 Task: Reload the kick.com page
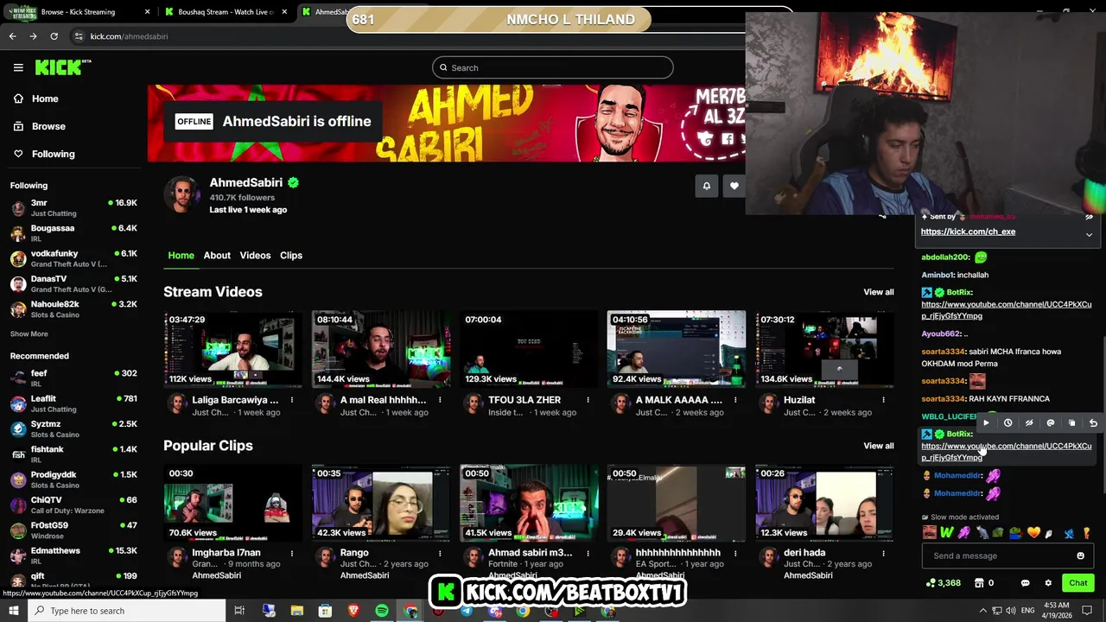pyautogui.click(x=54, y=36)
